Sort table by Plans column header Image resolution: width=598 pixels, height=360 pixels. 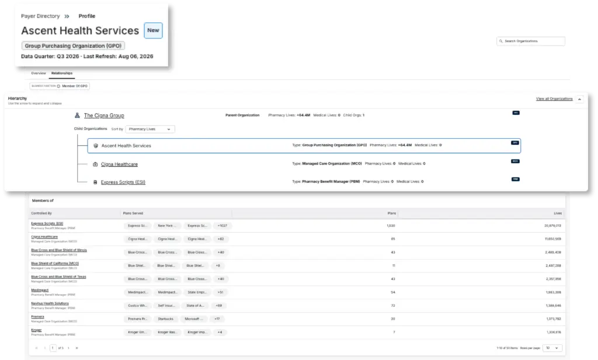[x=392, y=214]
